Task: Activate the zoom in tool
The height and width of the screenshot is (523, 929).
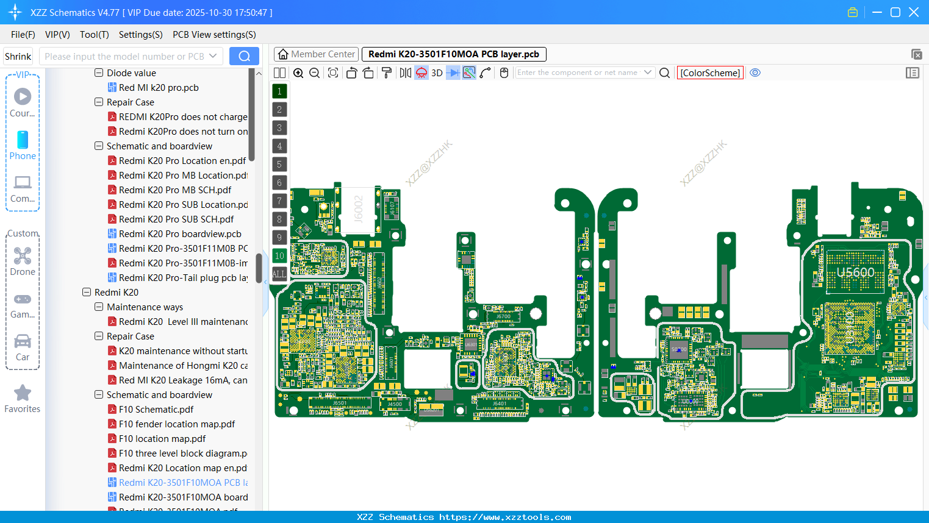Action: (298, 72)
